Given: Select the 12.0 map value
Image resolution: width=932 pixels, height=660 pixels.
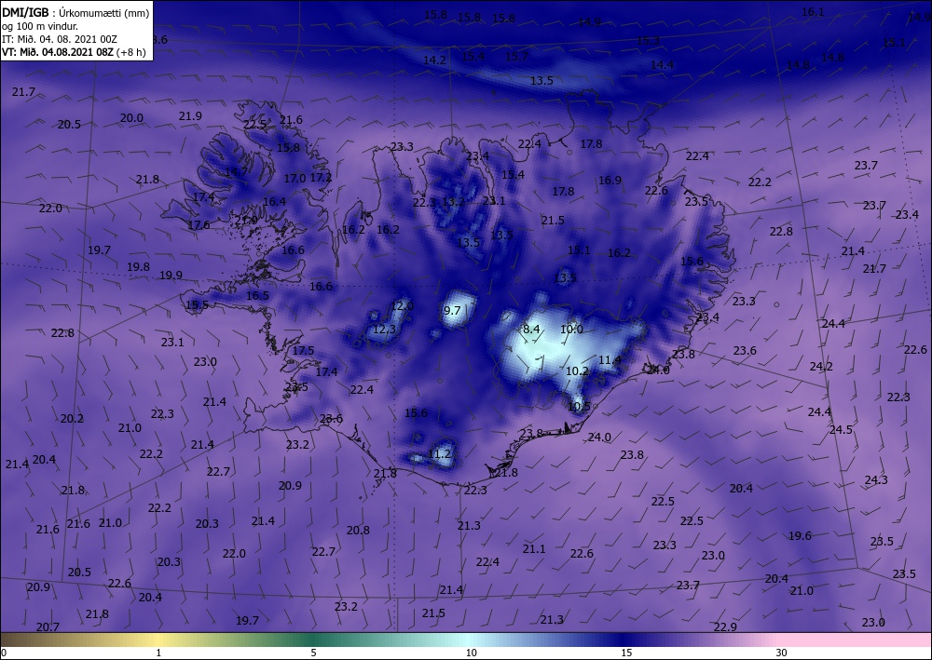Looking at the screenshot, I should (x=402, y=306).
